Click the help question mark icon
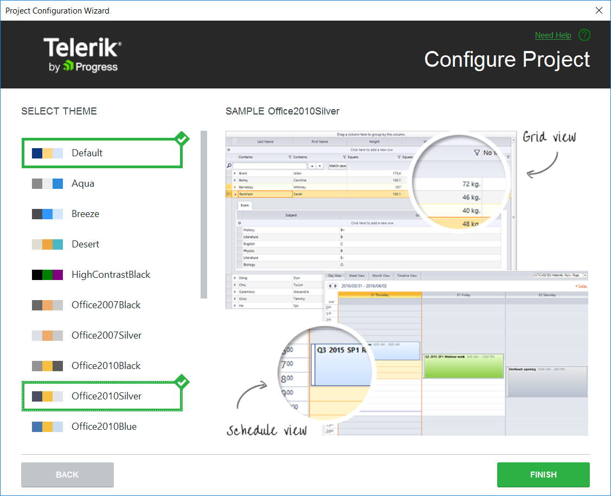 point(584,35)
